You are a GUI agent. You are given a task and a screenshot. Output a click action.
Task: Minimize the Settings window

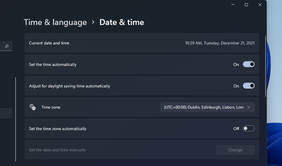pos(232,5)
